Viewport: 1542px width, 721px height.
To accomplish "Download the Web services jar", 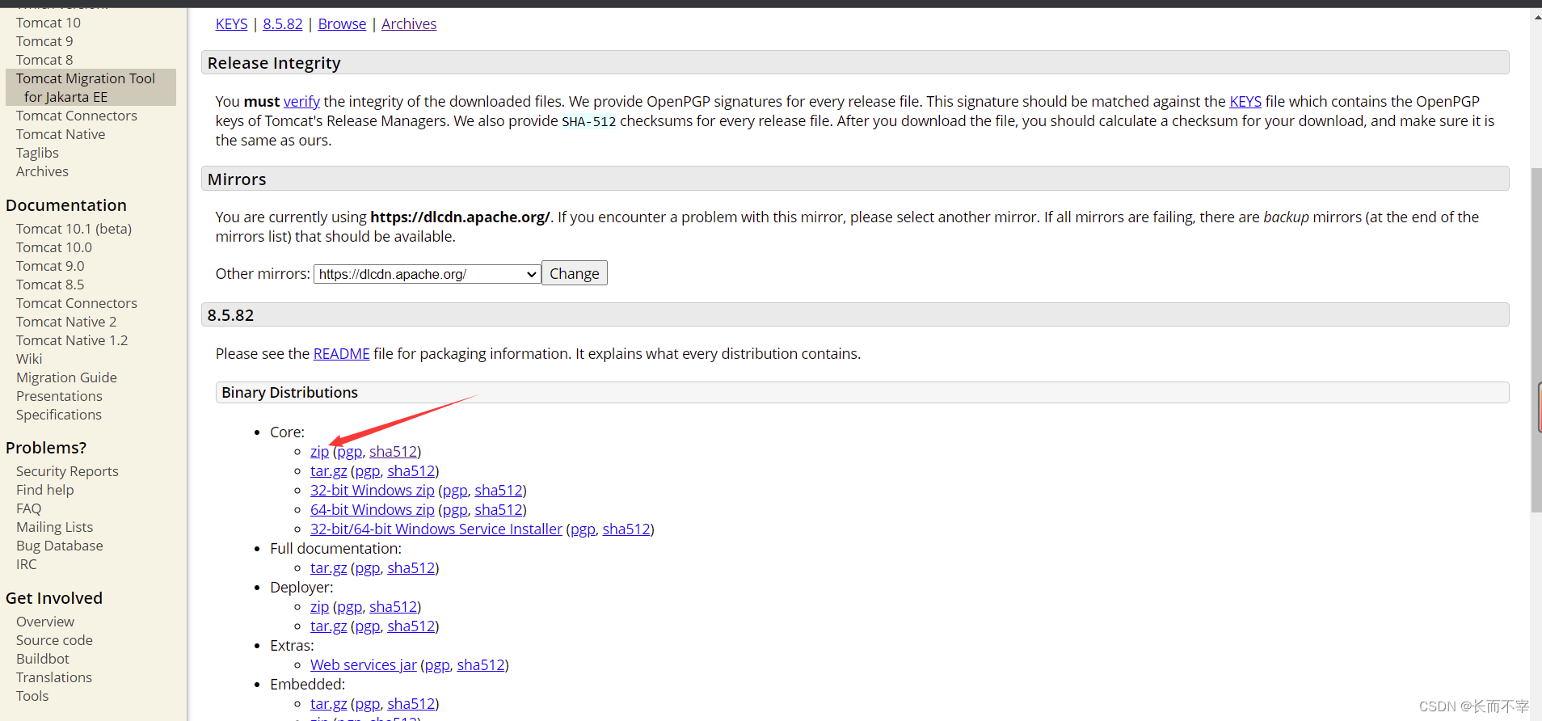I will click(x=364, y=665).
